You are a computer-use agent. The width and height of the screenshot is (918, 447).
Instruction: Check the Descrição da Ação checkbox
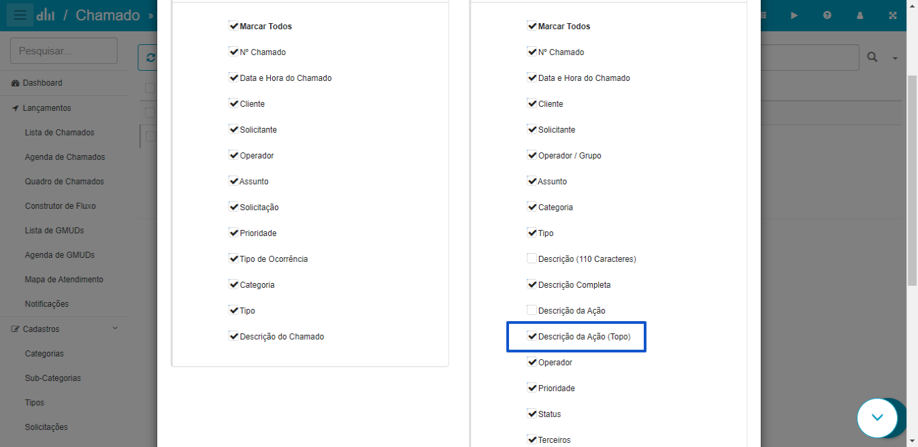[532, 310]
